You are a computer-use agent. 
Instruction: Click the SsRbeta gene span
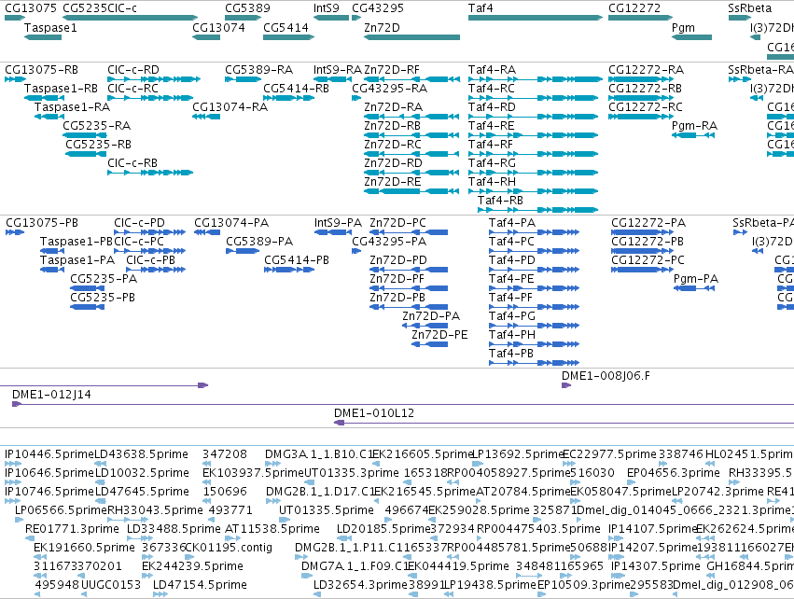click(739, 18)
